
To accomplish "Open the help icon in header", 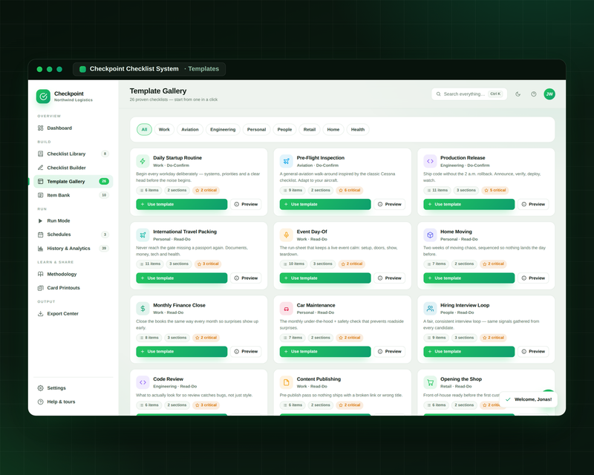I will pyautogui.click(x=533, y=94).
